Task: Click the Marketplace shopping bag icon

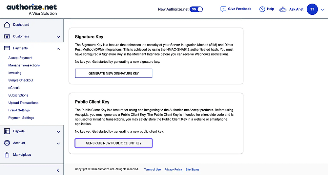Action: pos(7,155)
